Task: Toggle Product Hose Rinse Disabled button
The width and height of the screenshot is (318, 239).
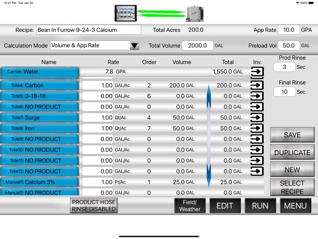Action: tap(94, 205)
